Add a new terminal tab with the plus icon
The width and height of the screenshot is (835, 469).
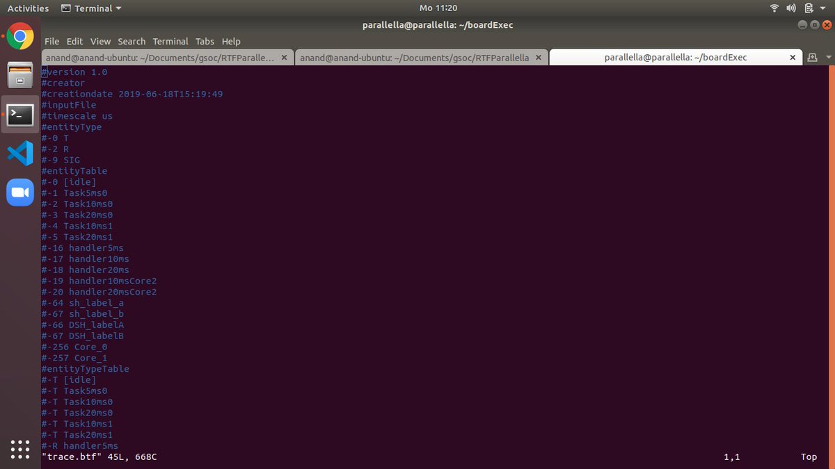click(811, 58)
